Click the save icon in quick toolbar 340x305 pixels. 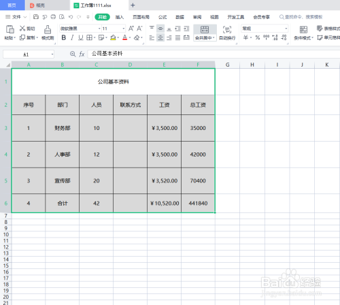coord(36,17)
